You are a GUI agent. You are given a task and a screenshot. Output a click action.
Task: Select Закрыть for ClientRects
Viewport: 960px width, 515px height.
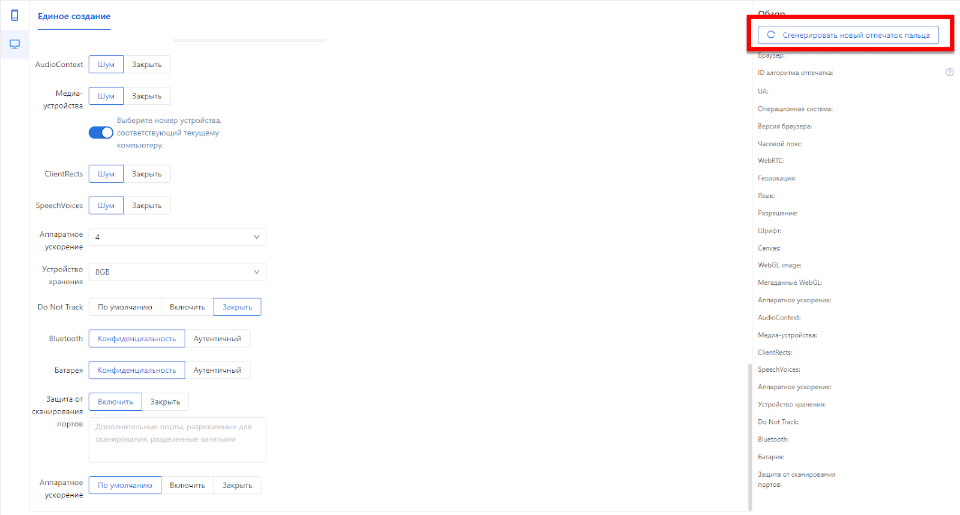[x=147, y=174]
